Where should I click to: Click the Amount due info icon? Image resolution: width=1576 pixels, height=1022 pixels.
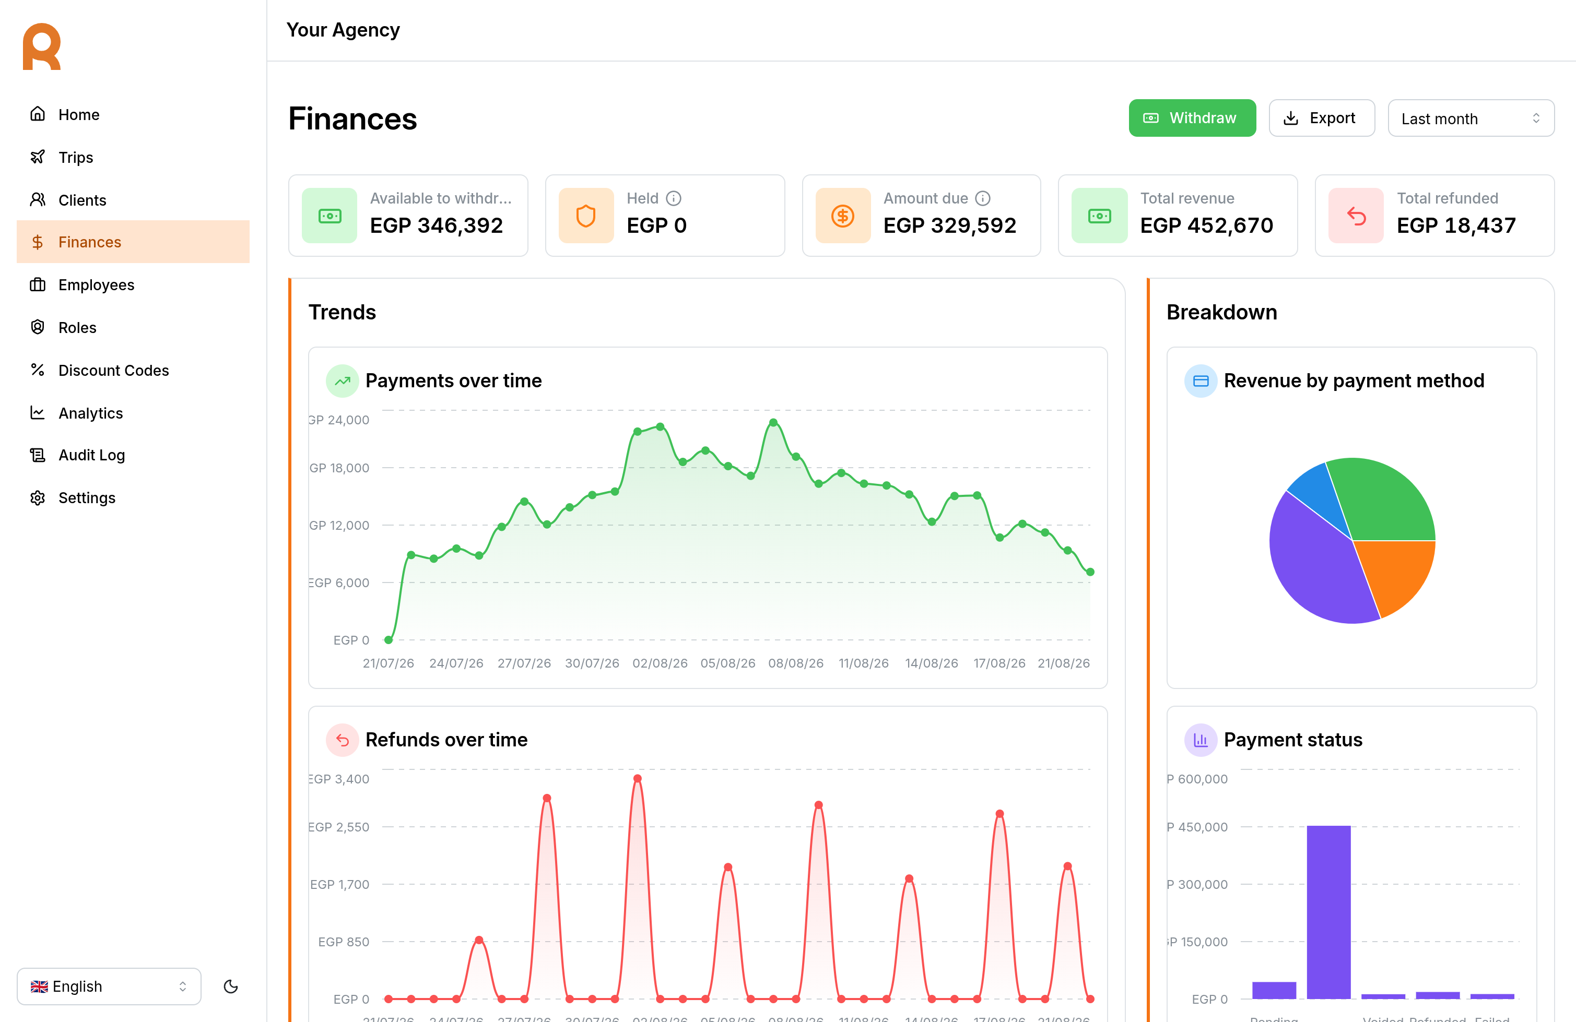coord(983,198)
